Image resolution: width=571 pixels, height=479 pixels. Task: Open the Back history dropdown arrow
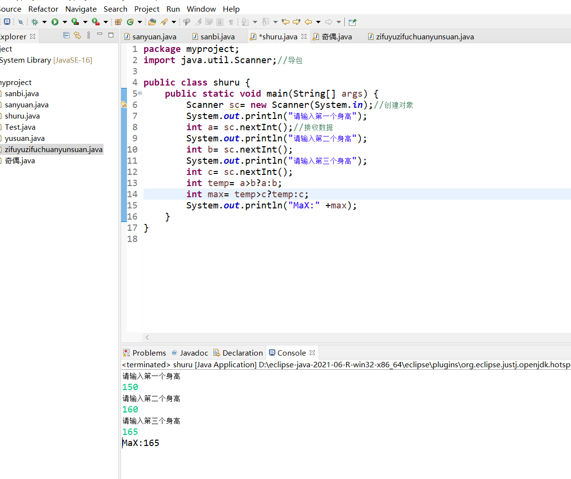318,22
